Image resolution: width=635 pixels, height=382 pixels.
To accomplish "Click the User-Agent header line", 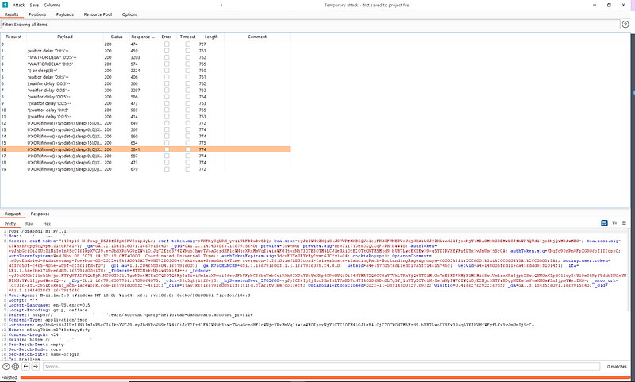I will [x=129, y=295].
